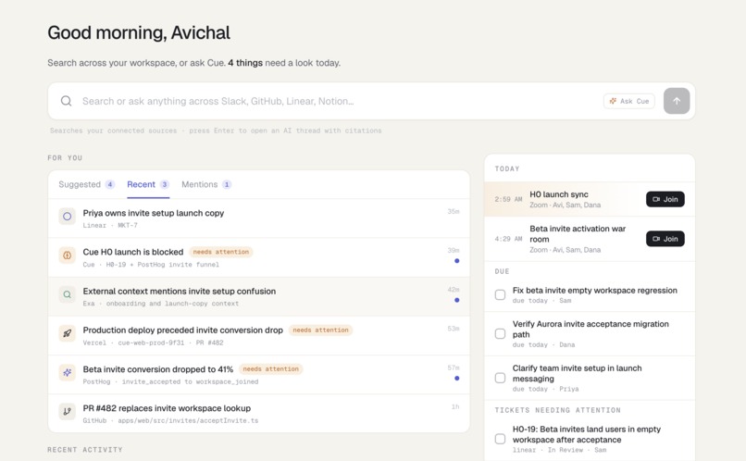Click the 4 things link in the subtitle
Screen dimensions: 746x461
tap(245, 63)
